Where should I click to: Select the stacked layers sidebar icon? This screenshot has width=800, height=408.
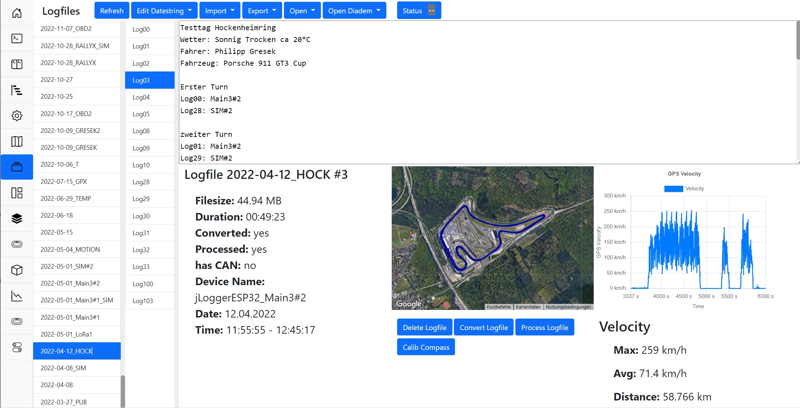point(17,218)
